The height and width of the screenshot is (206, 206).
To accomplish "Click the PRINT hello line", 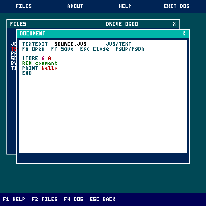I will [x=40, y=68].
